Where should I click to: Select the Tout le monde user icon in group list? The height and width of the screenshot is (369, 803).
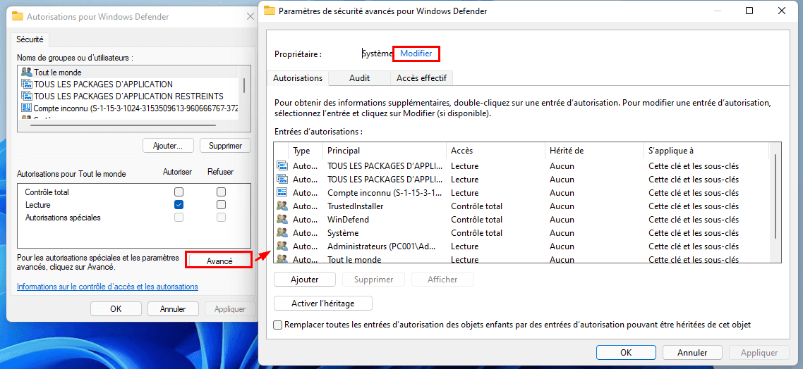[27, 72]
